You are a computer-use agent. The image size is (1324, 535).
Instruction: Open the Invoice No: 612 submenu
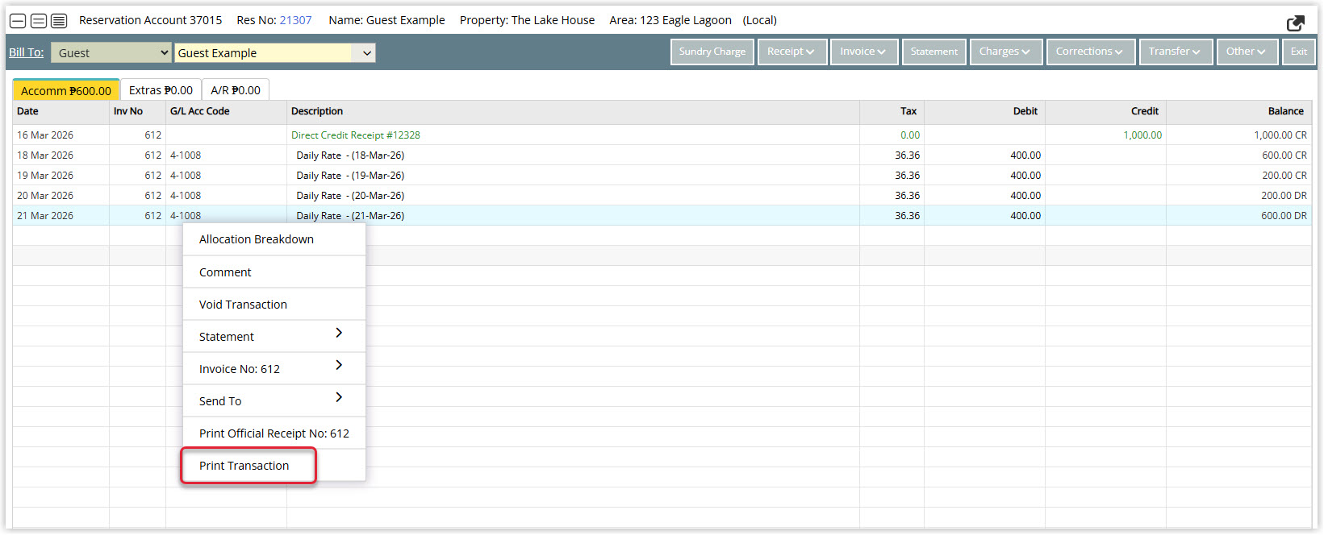tap(274, 369)
